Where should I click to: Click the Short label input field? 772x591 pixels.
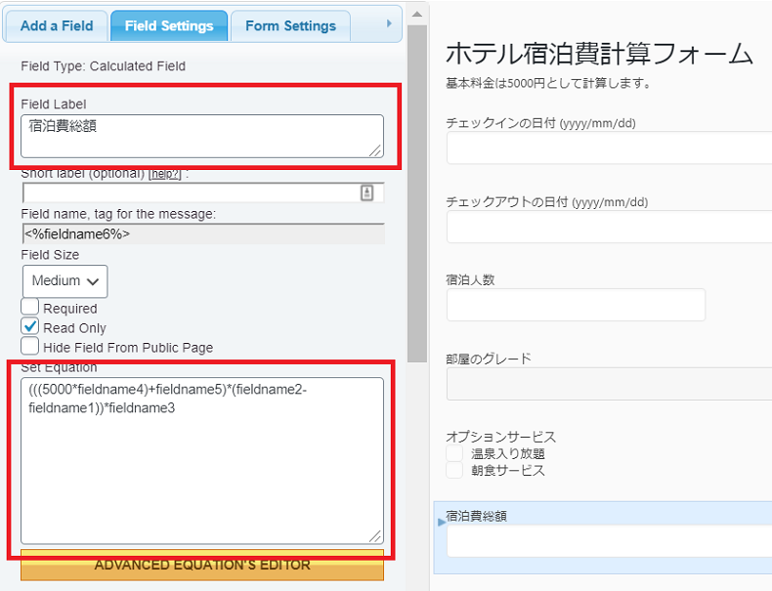[203, 192]
